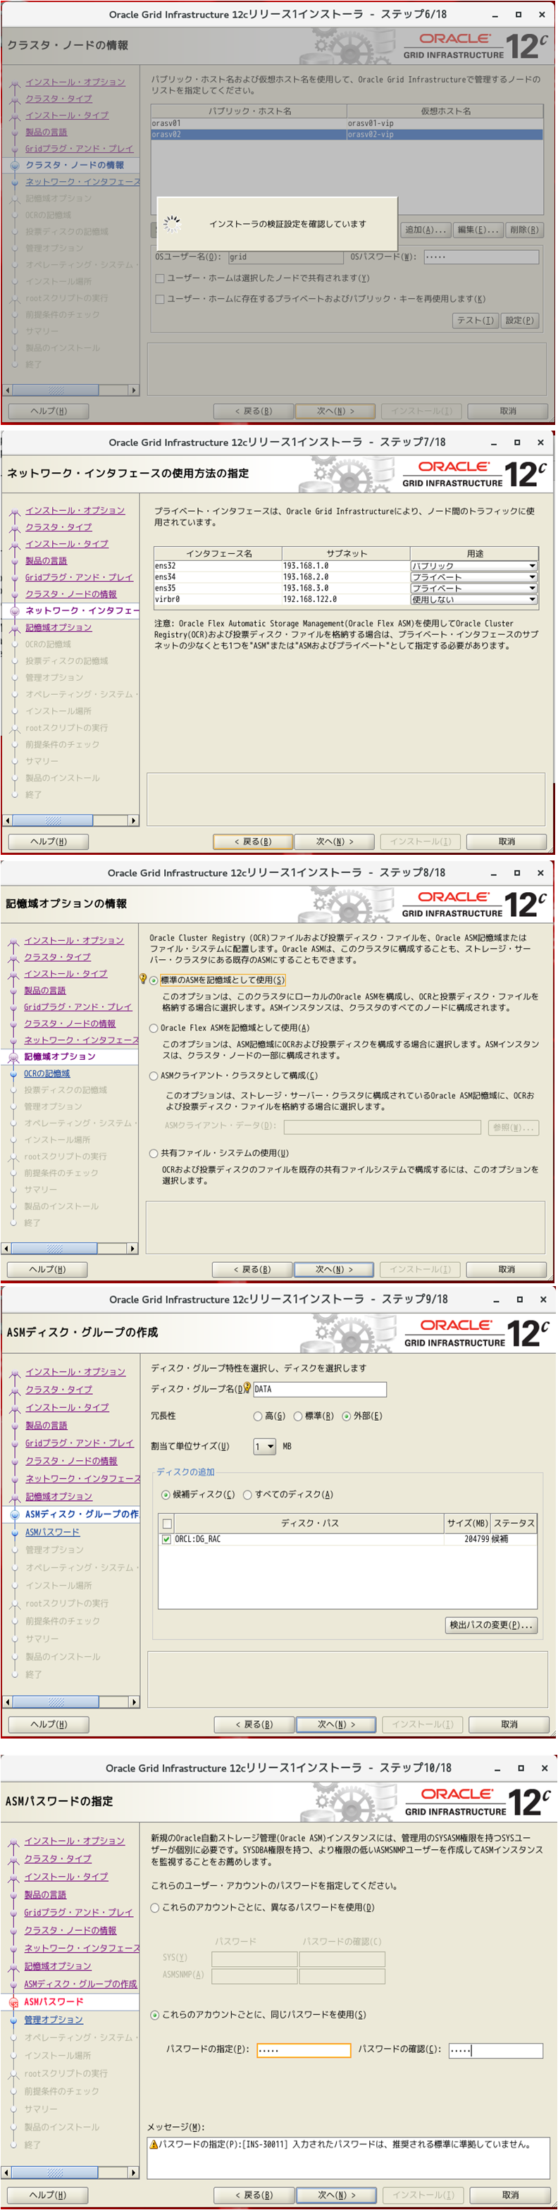The width and height of the screenshot is (558, 2210).
Task: Click subnet cell 192.168.122.0
Action: point(345,600)
